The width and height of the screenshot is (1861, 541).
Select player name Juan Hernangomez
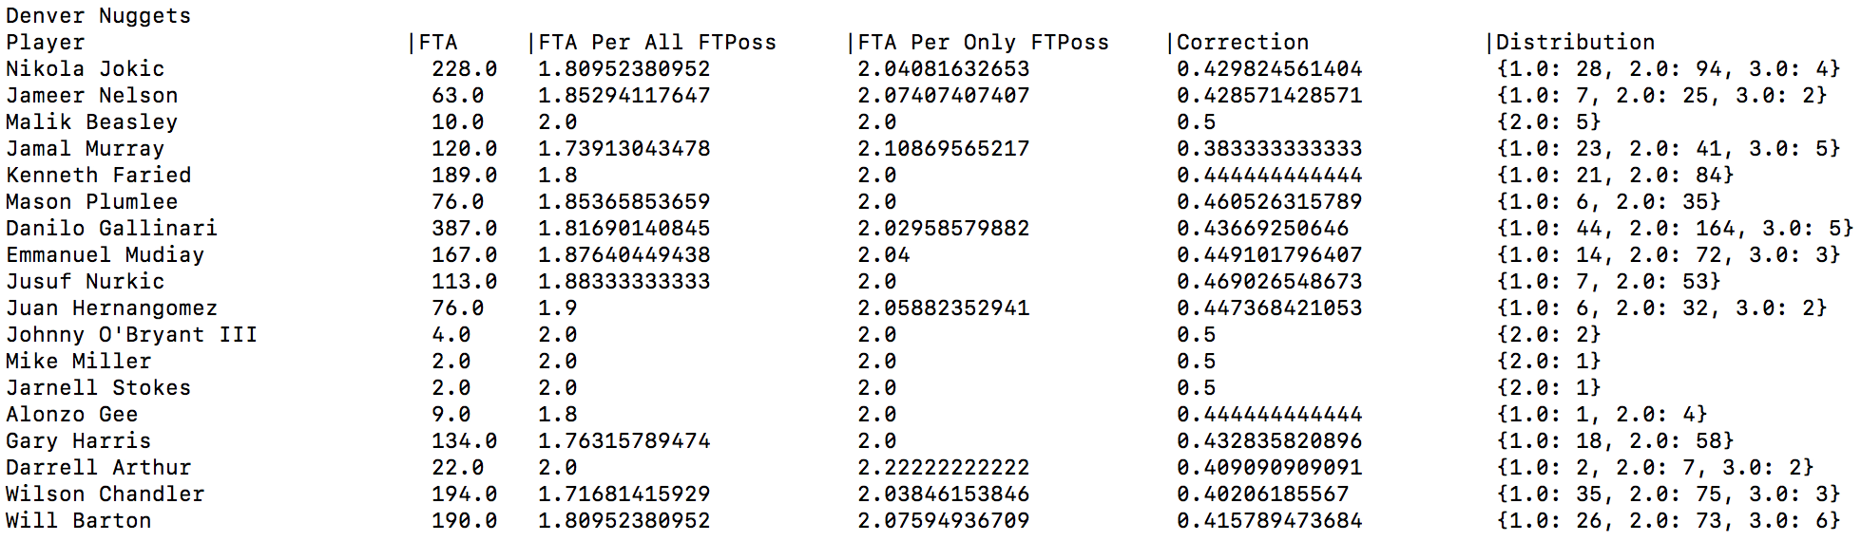coord(111,308)
